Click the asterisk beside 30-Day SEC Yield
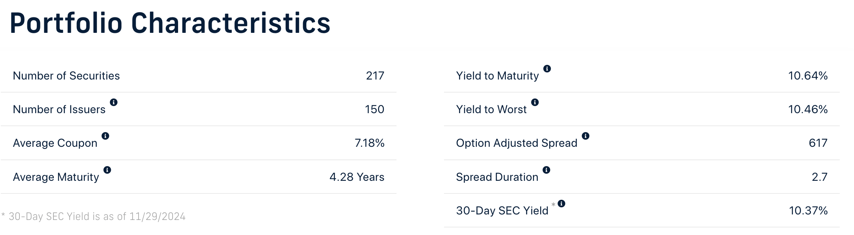This screenshot has width=854, height=235. (x=553, y=205)
